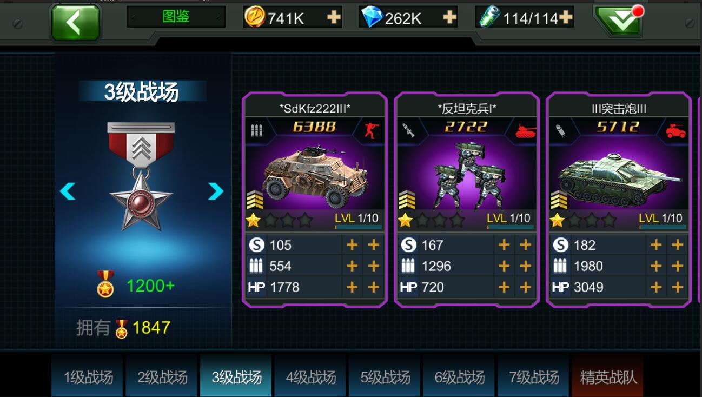Refill energy using the plus next to 114/114

[x=566, y=18]
